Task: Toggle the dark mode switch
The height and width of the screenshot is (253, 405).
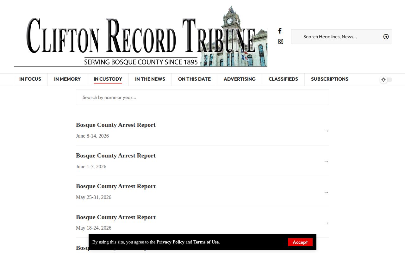Action: coord(386,80)
